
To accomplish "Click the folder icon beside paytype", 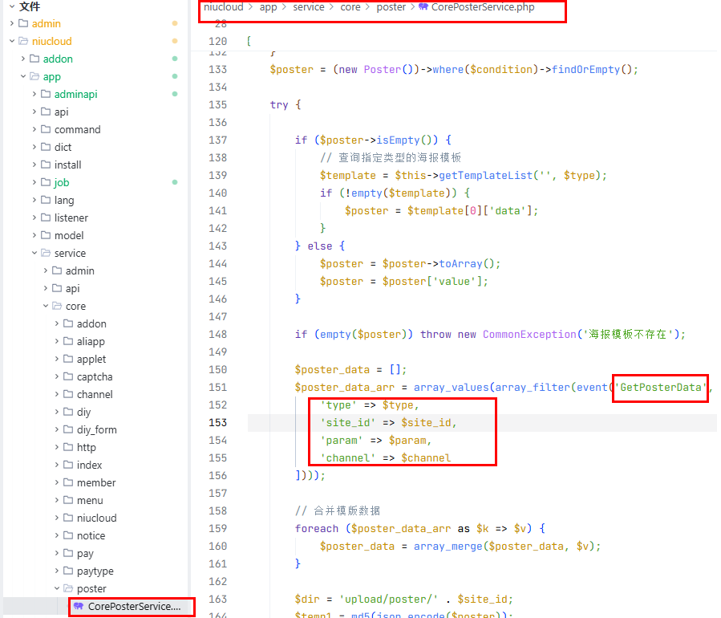I will (68, 571).
